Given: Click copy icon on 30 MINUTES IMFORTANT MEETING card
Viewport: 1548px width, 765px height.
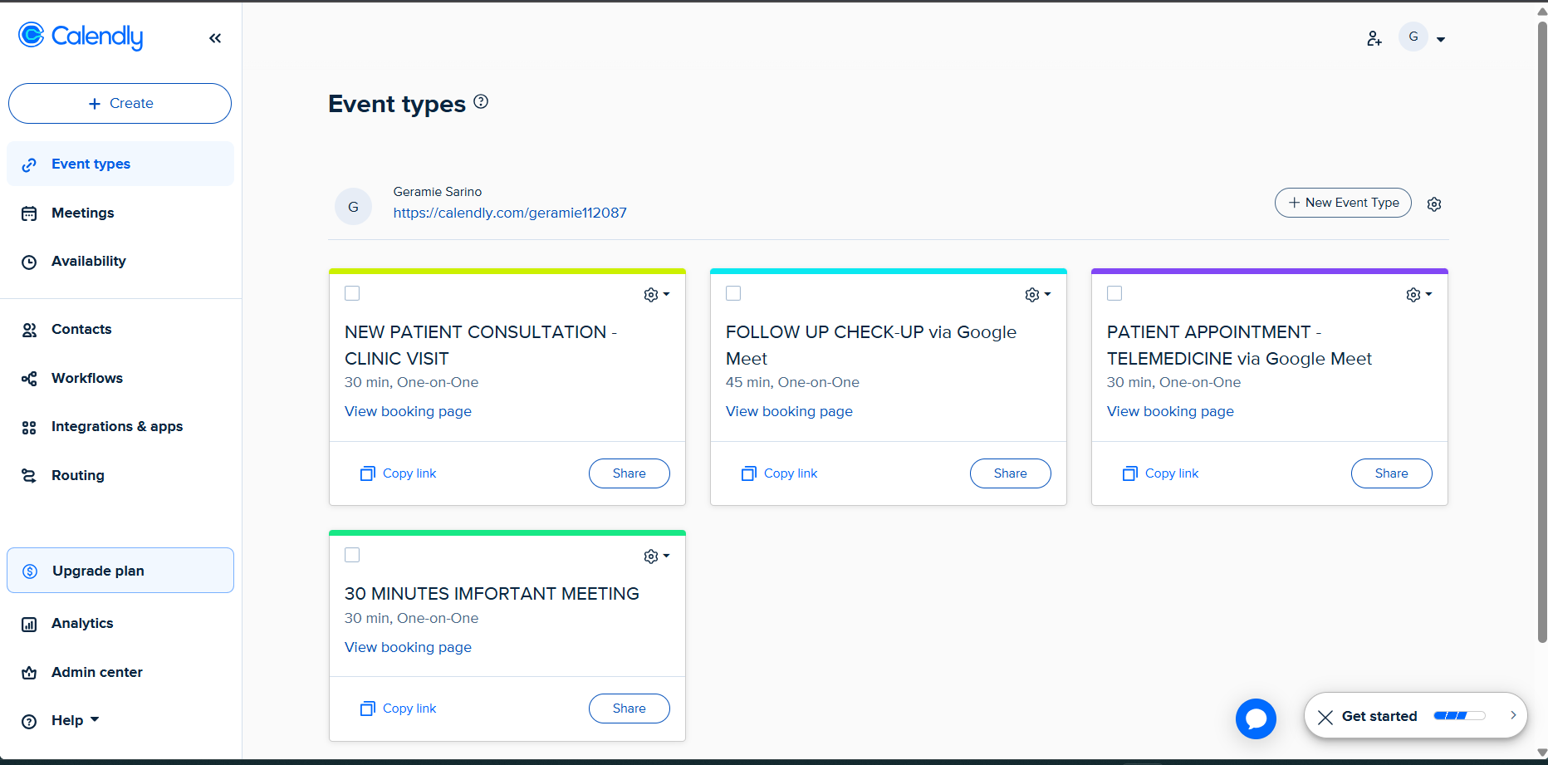Looking at the screenshot, I should 368,709.
